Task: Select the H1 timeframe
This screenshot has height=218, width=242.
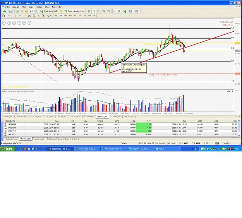Action: [x=76, y=15]
